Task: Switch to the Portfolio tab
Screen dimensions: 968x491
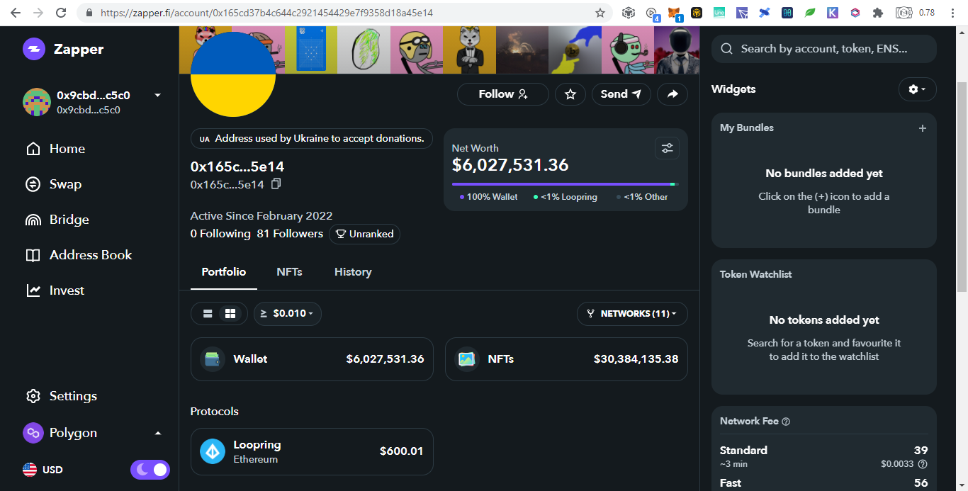Action: (x=224, y=272)
